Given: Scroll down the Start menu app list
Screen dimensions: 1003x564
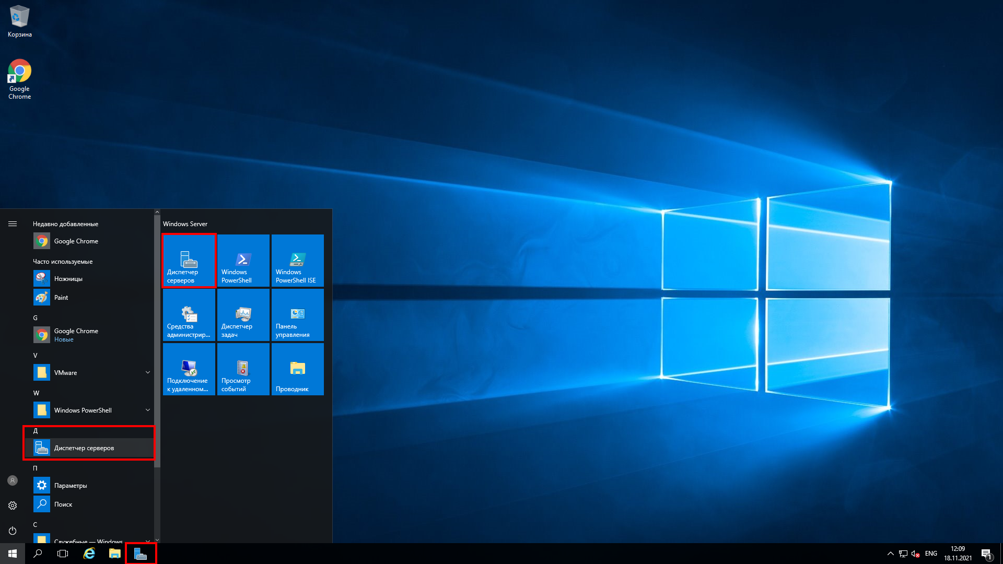Looking at the screenshot, I should click(157, 539).
